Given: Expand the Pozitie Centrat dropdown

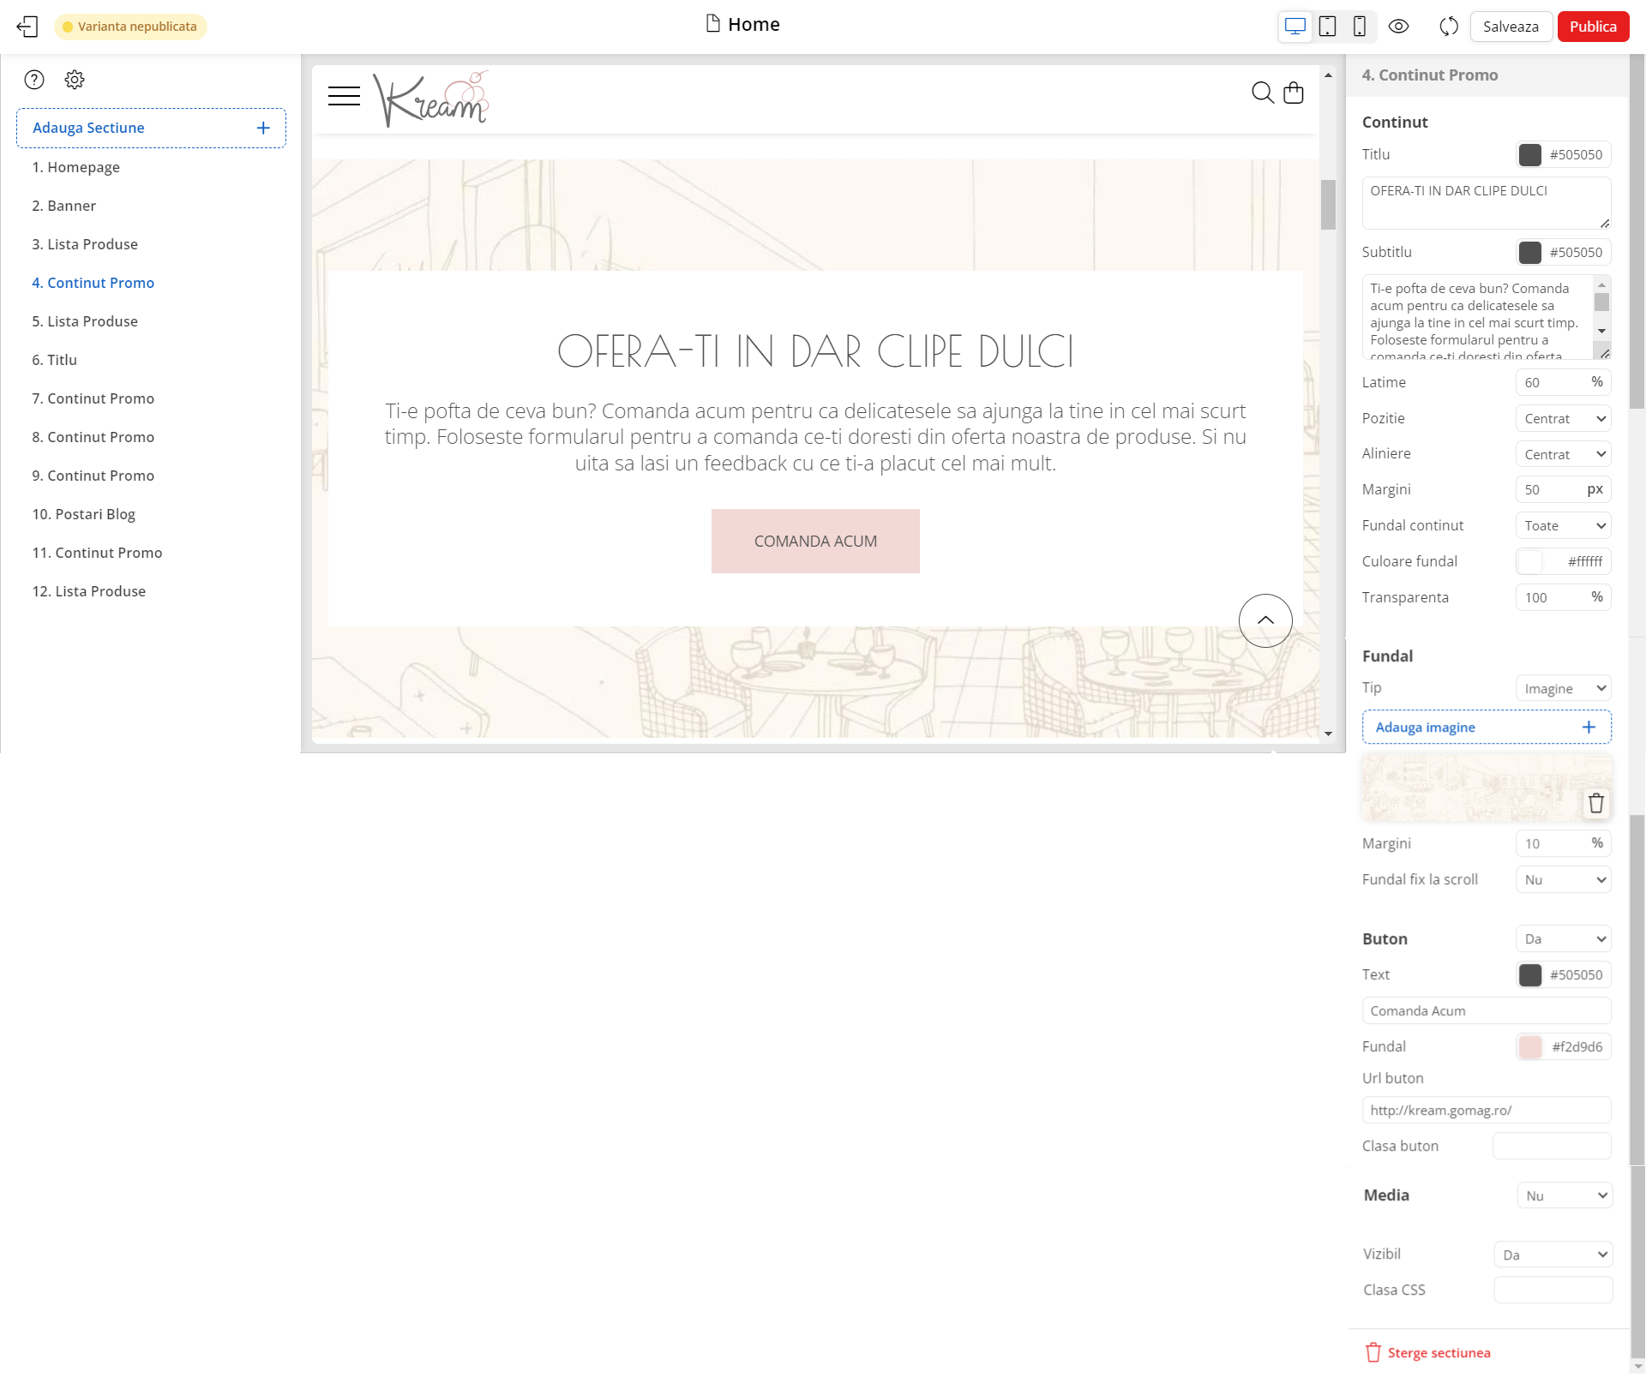Looking at the screenshot, I should pyautogui.click(x=1563, y=418).
